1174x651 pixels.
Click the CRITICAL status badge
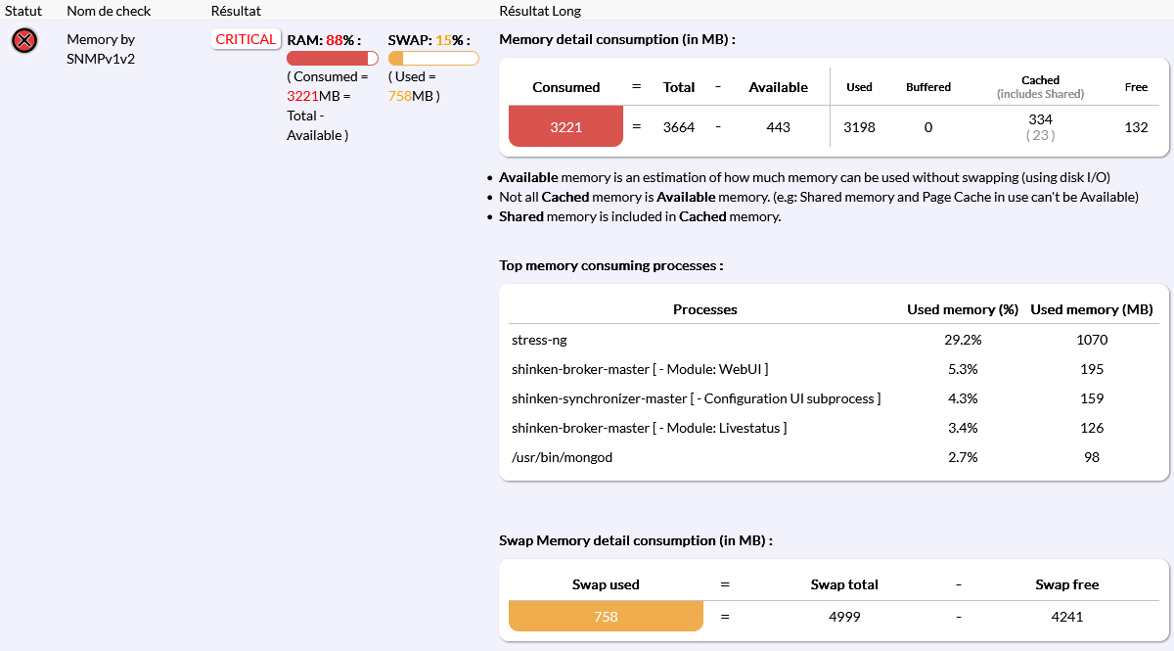(246, 39)
